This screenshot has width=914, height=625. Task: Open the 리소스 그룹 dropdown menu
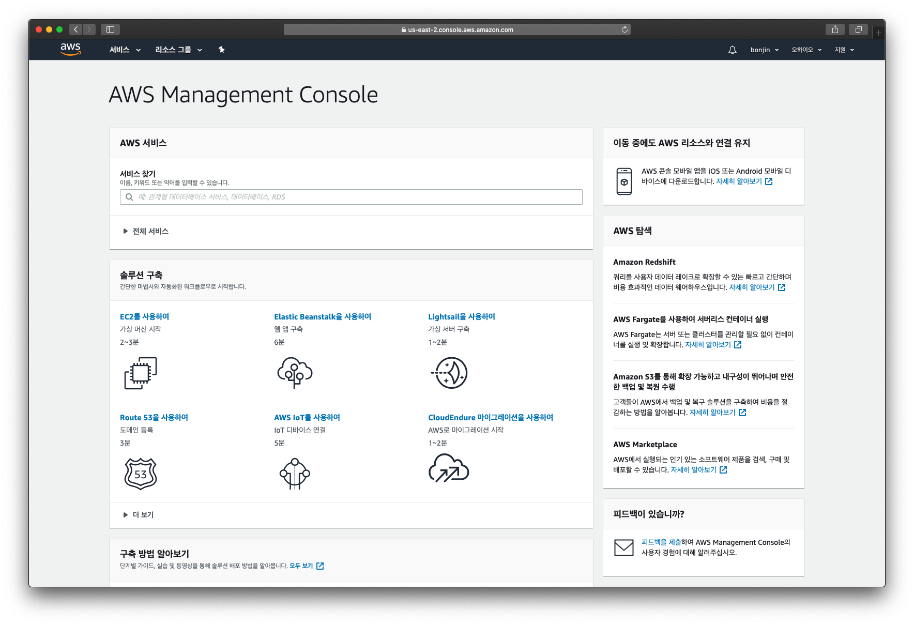(x=178, y=50)
